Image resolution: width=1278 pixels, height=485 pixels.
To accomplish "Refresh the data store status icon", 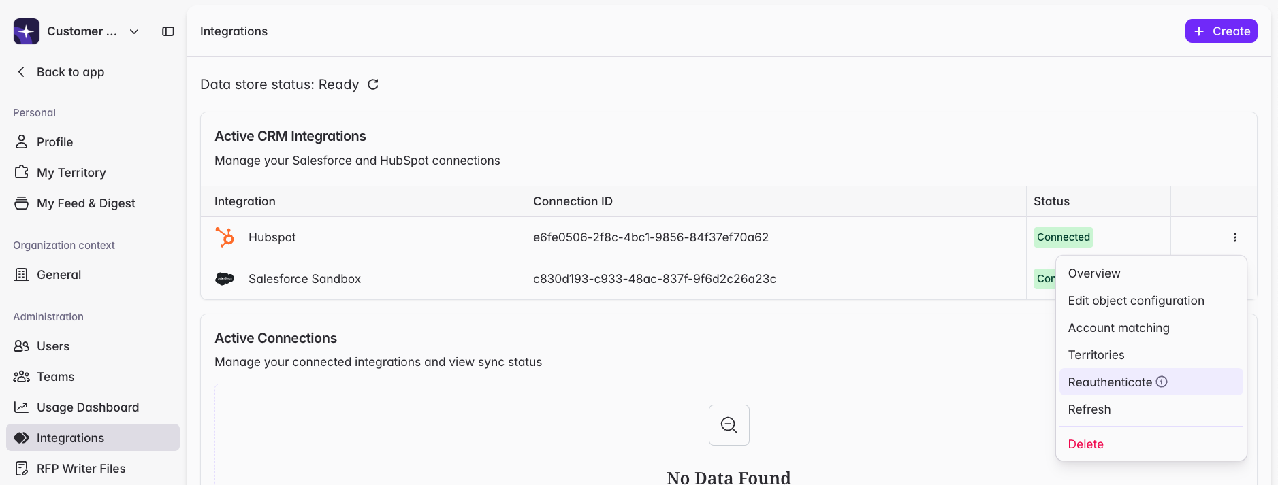I will pyautogui.click(x=373, y=84).
